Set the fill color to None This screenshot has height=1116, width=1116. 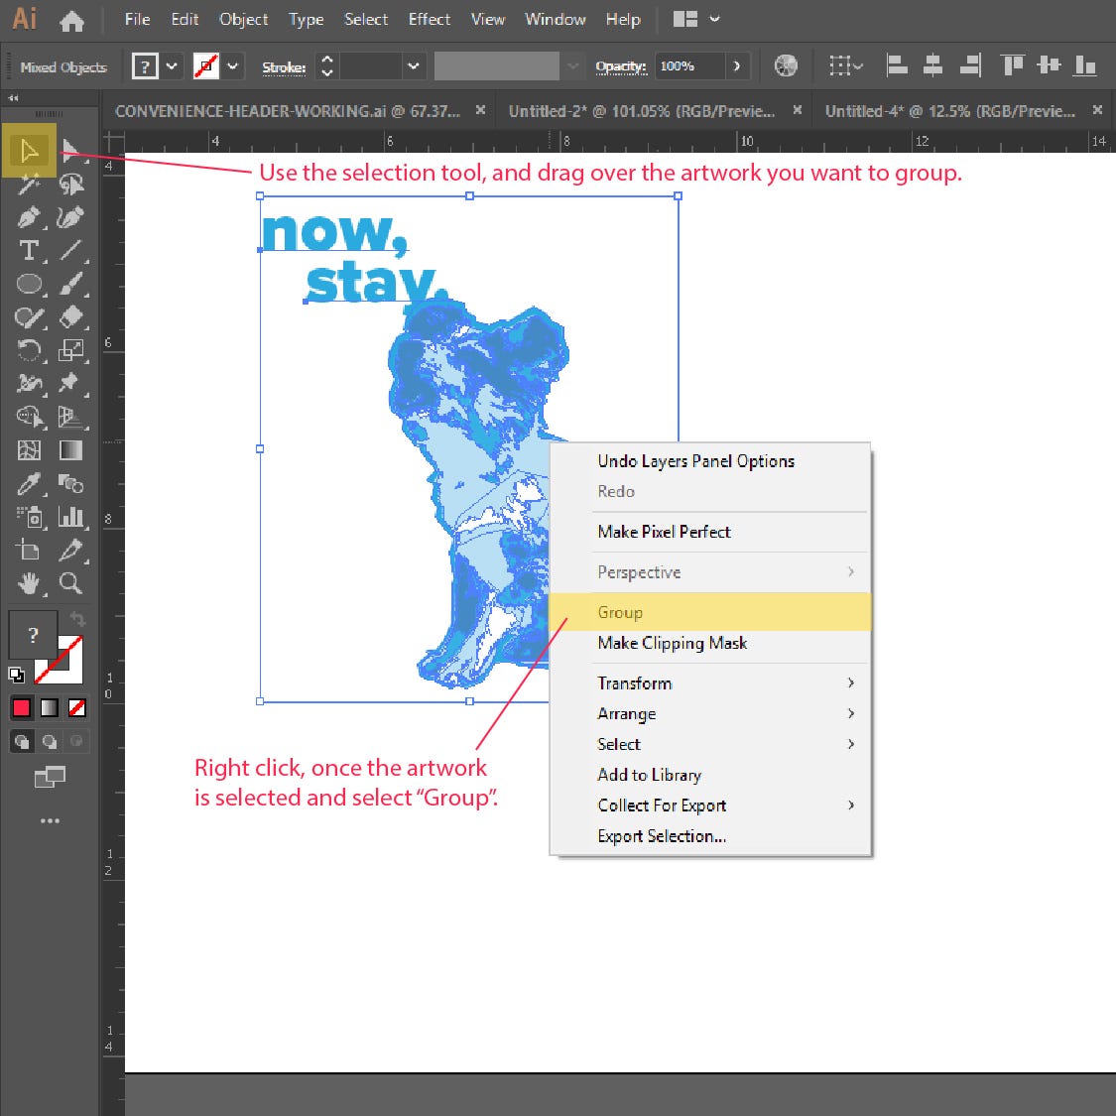(x=74, y=707)
